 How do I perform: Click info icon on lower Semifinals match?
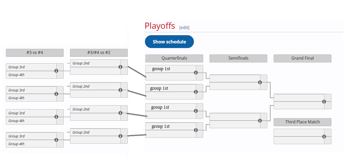(x=260, y=121)
